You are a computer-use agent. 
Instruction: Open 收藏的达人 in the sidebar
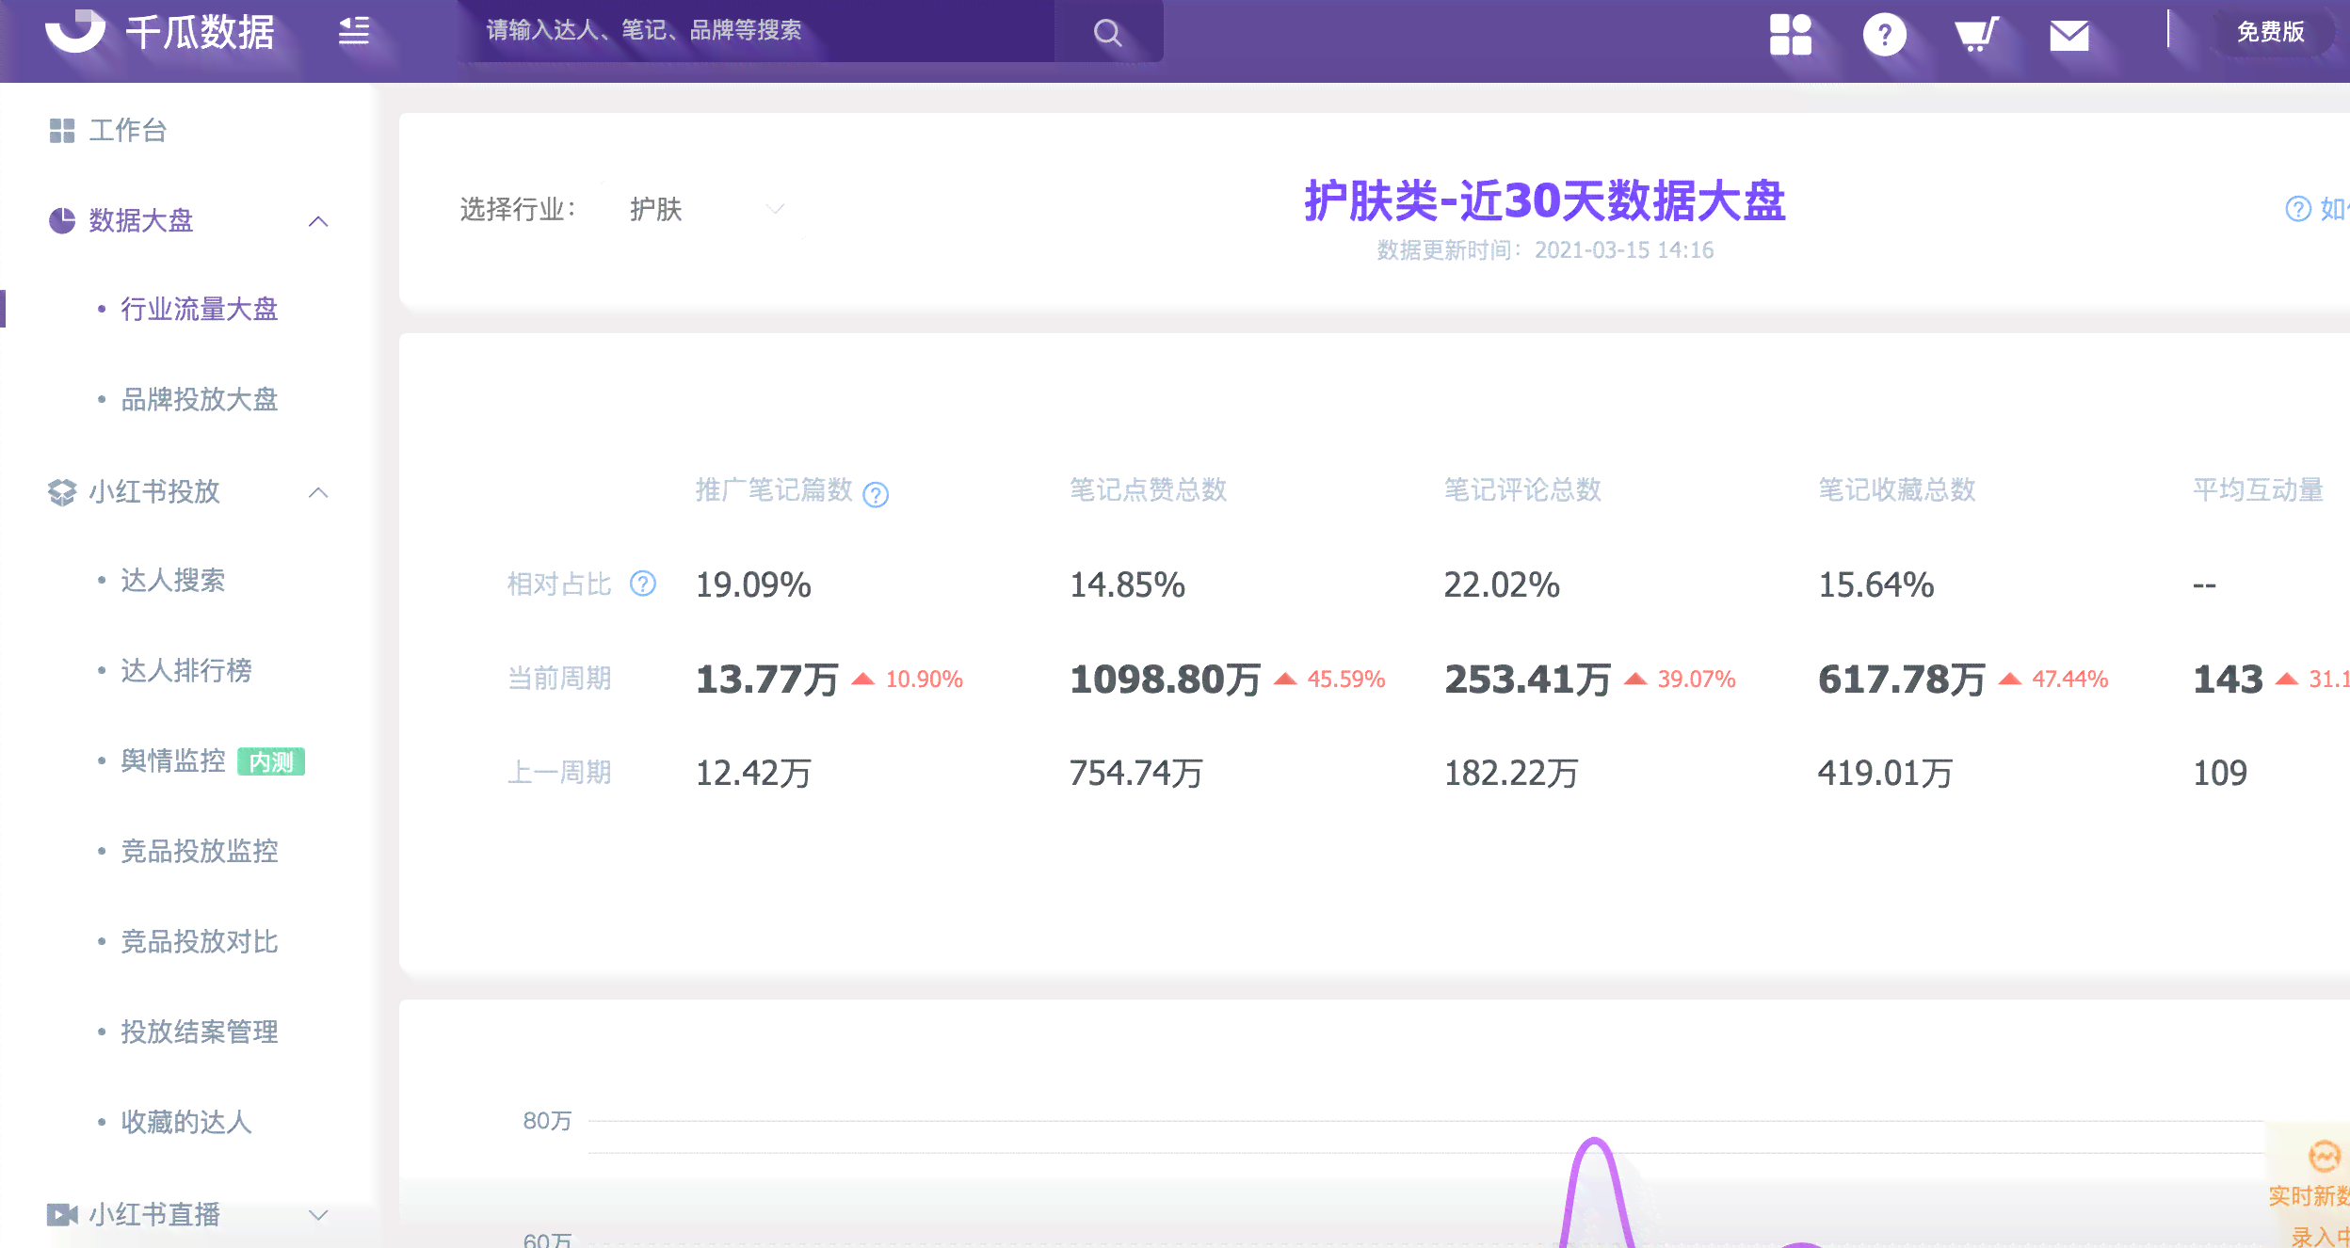(x=185, y=1122)
